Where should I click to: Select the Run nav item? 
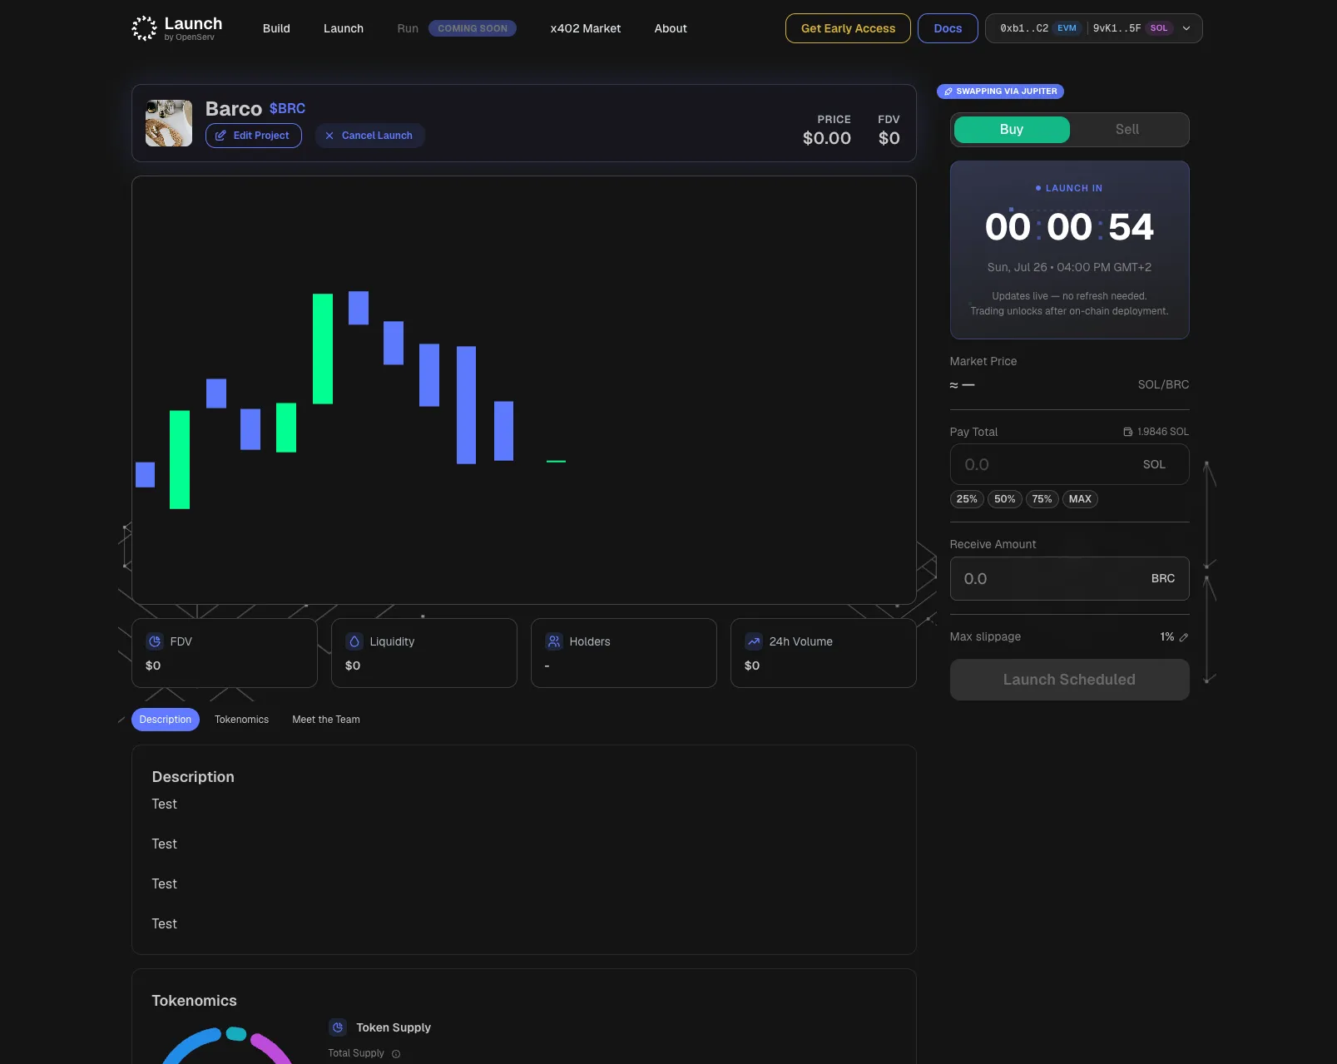pyautogui.click(x=408, y=28)
